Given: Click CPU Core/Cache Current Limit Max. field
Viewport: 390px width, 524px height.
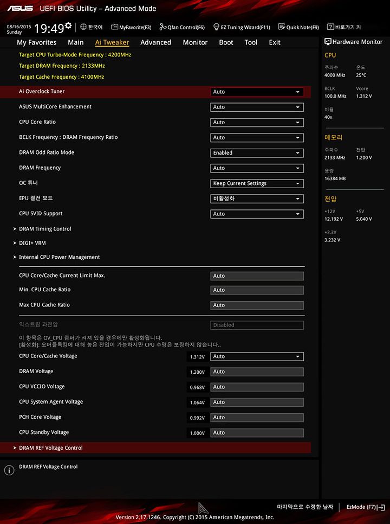Looking at the screenshot, I should (257, 276).
